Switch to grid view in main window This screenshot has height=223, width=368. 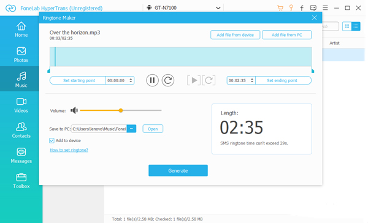(347, 26)
